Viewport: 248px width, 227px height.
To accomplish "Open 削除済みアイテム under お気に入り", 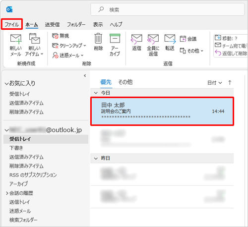I will click(26, 112).
